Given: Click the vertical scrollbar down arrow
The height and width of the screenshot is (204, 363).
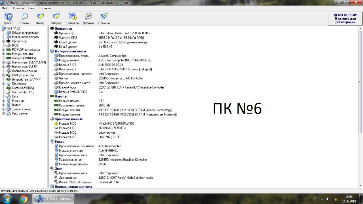Looking at the screenshot, I should (x=360, y=186).
